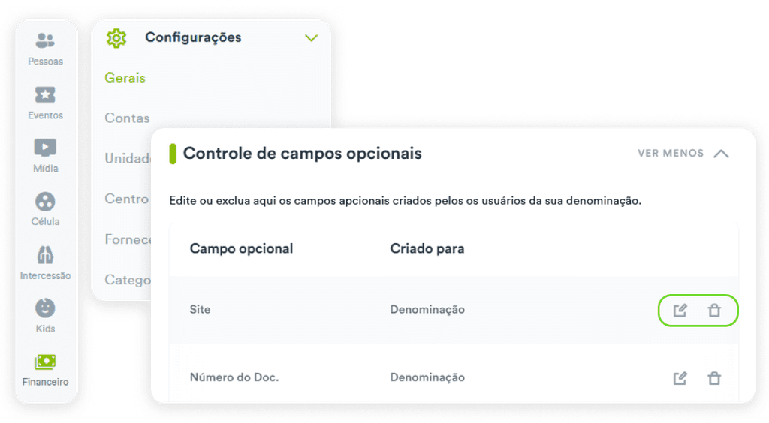The width and height of the screenshot is (769, 423).
Task: Open the Financeiro money icon
Action: click(x=45, y=361)
